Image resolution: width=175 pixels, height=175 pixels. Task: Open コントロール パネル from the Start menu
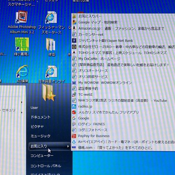click(46, 166)
